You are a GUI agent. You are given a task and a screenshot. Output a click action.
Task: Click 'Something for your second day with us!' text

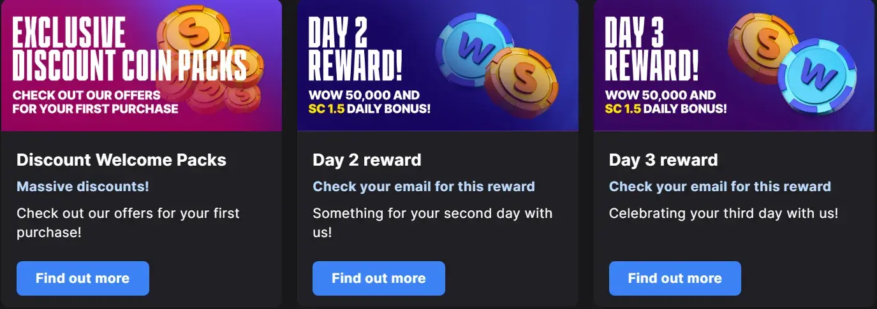432,222
